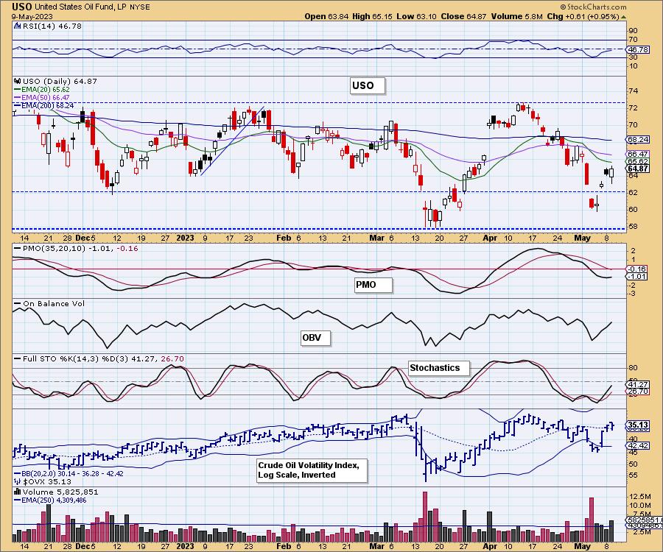The image size is (663, 552).
Task: Click the 'High 65.15' header value
Action: pos(372,16)
